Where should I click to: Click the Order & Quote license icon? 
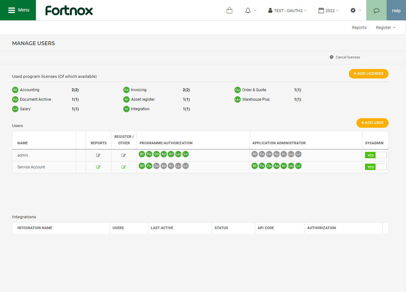coord(238,90)
